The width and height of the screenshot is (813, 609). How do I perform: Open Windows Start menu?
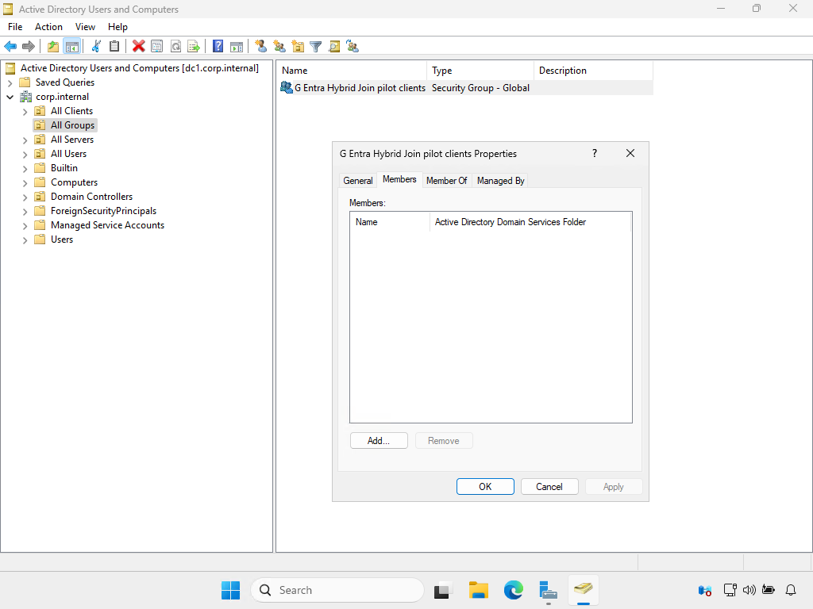click(x=231, y=590)
